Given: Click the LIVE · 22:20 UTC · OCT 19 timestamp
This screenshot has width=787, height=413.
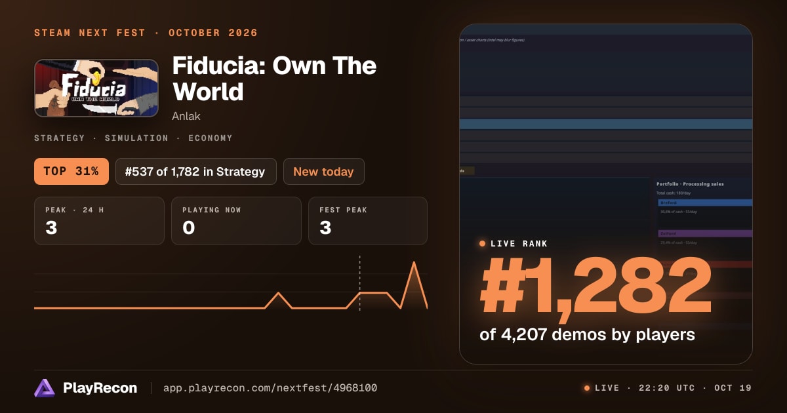Looking at the screenshot, I should (673, 388).
